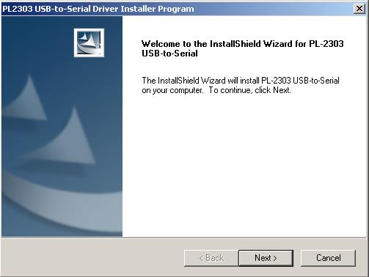Viewport: 369px width, 277px height.
Task: Click 'on your computer' text in description
Action: click(x=172, y=90)
